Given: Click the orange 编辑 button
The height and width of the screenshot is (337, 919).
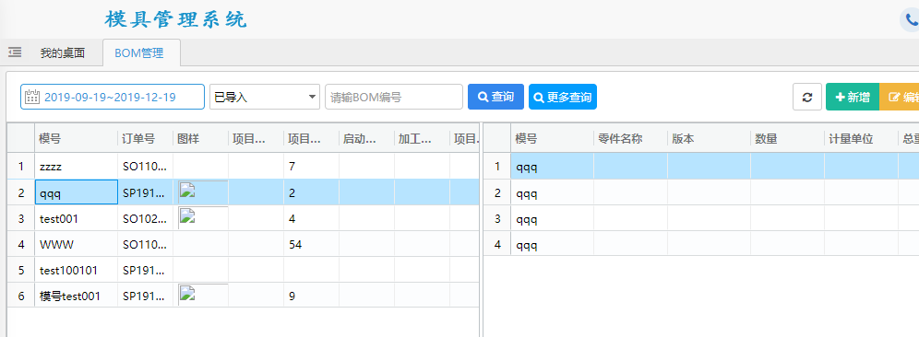Looking at the screenshot, I should click(899, 97).
